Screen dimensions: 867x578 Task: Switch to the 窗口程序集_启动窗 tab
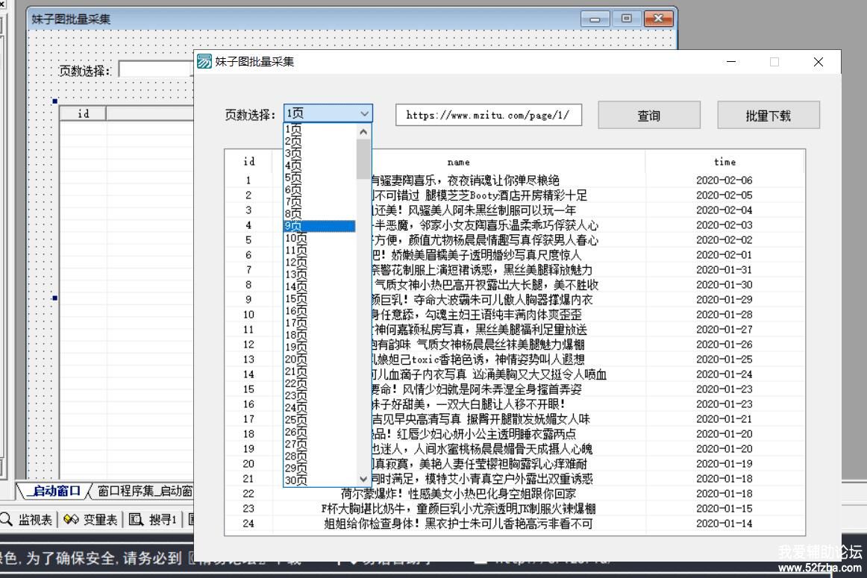145,491
